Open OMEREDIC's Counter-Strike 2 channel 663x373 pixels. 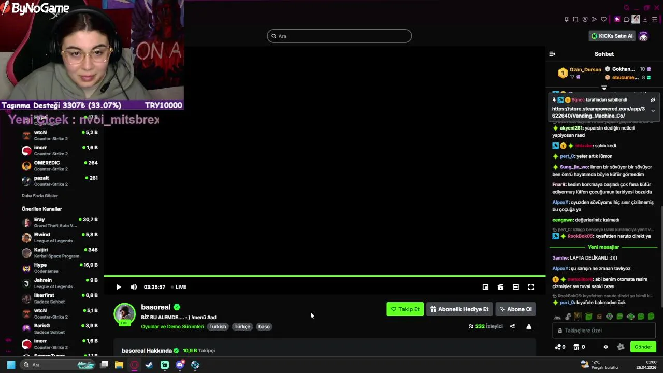tap(60, 166)
